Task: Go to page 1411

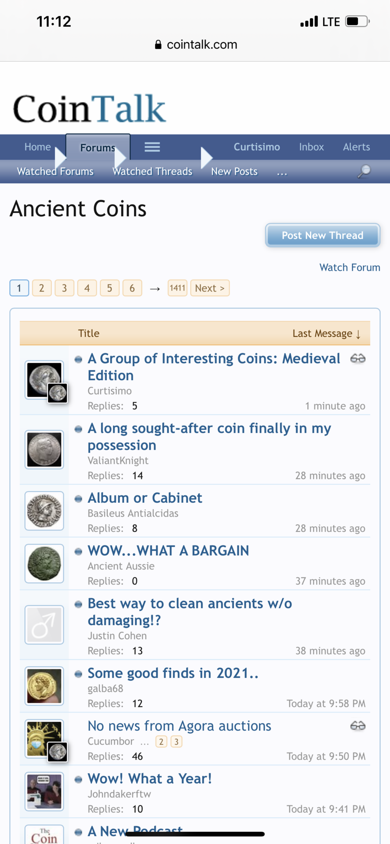Action: point(178,288)
